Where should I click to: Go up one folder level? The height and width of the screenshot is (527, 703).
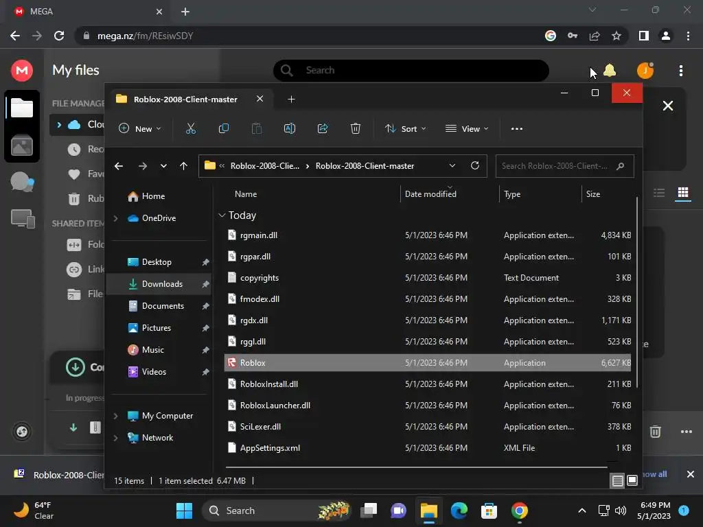coord(183,166)
